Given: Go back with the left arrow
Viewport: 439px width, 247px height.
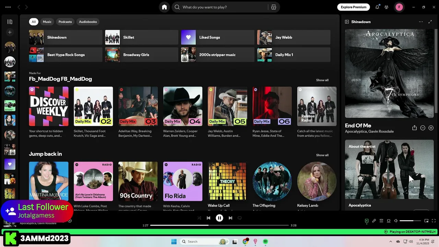Looking at the screenshot, I should (19, 7).
